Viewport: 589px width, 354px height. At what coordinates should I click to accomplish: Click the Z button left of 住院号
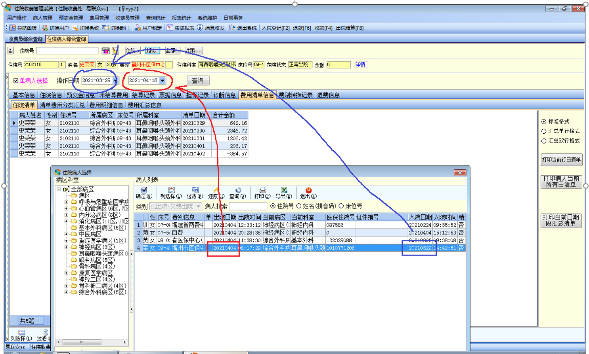click(10, 51)
